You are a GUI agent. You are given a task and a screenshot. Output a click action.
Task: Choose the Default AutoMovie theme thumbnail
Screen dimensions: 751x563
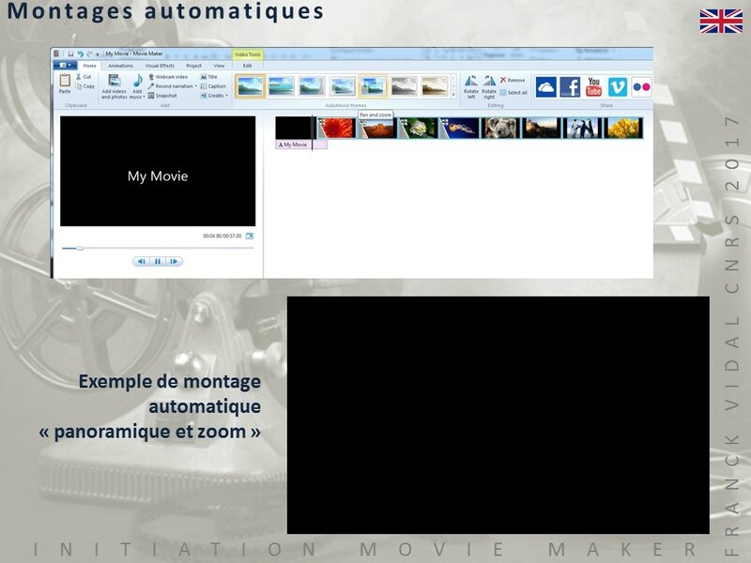click(x=250, y=86)
